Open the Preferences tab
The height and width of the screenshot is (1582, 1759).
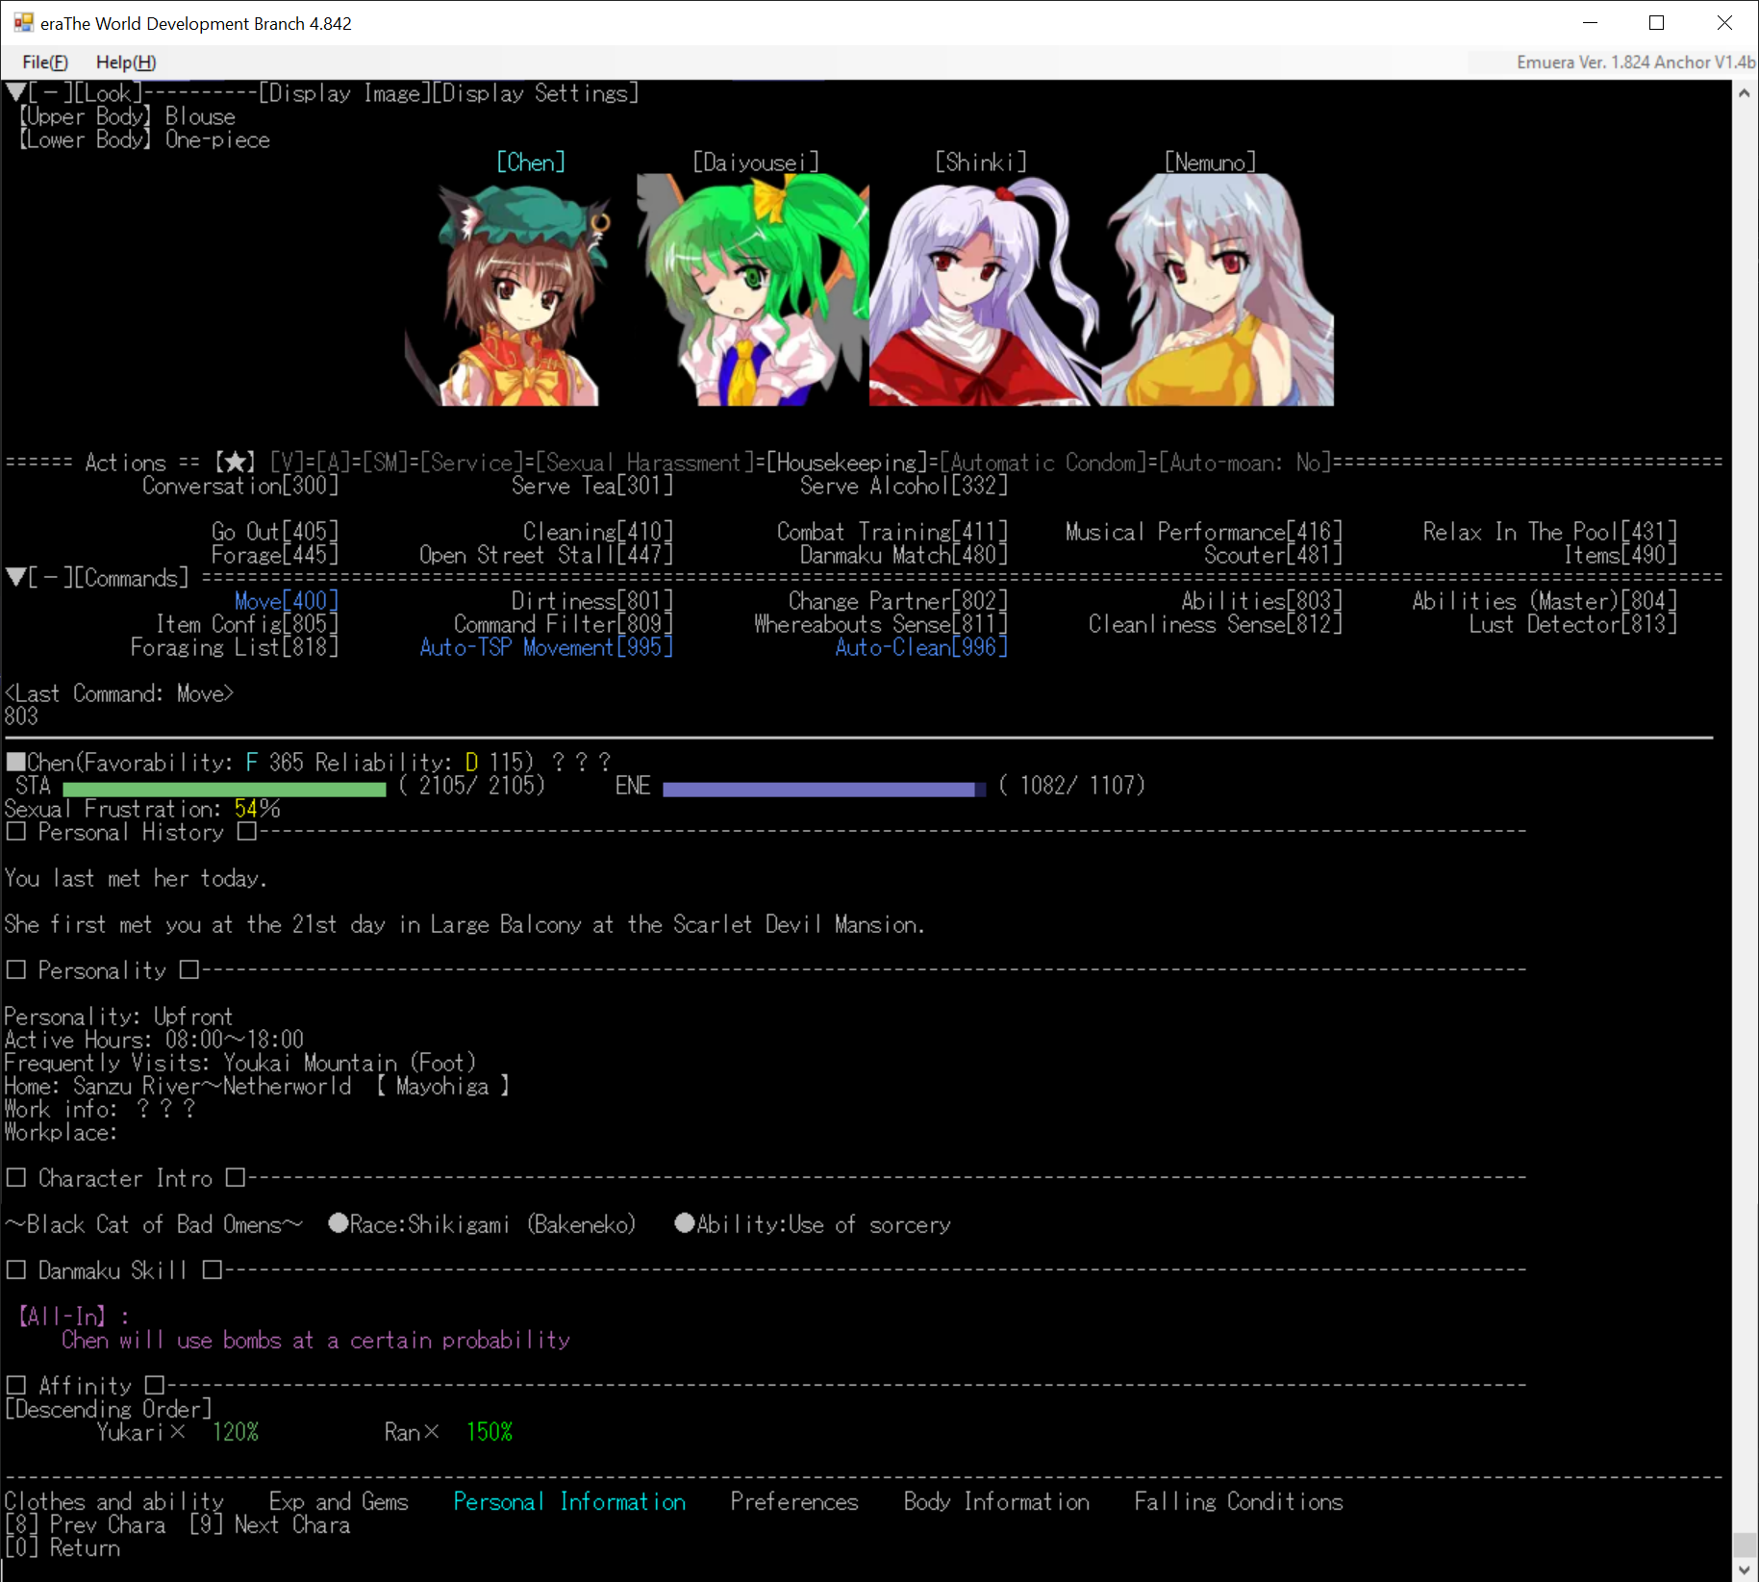pos(794,1501)
